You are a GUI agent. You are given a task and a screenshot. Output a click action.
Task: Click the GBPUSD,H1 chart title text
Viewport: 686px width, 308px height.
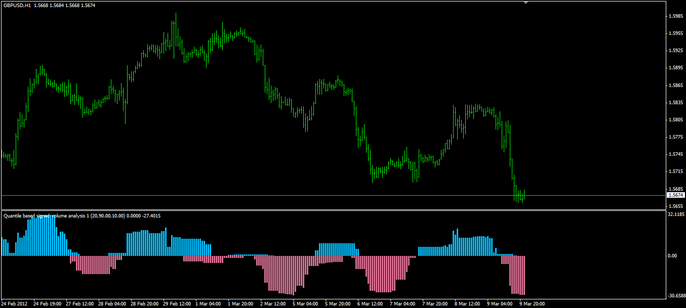(x=16, y=5)
